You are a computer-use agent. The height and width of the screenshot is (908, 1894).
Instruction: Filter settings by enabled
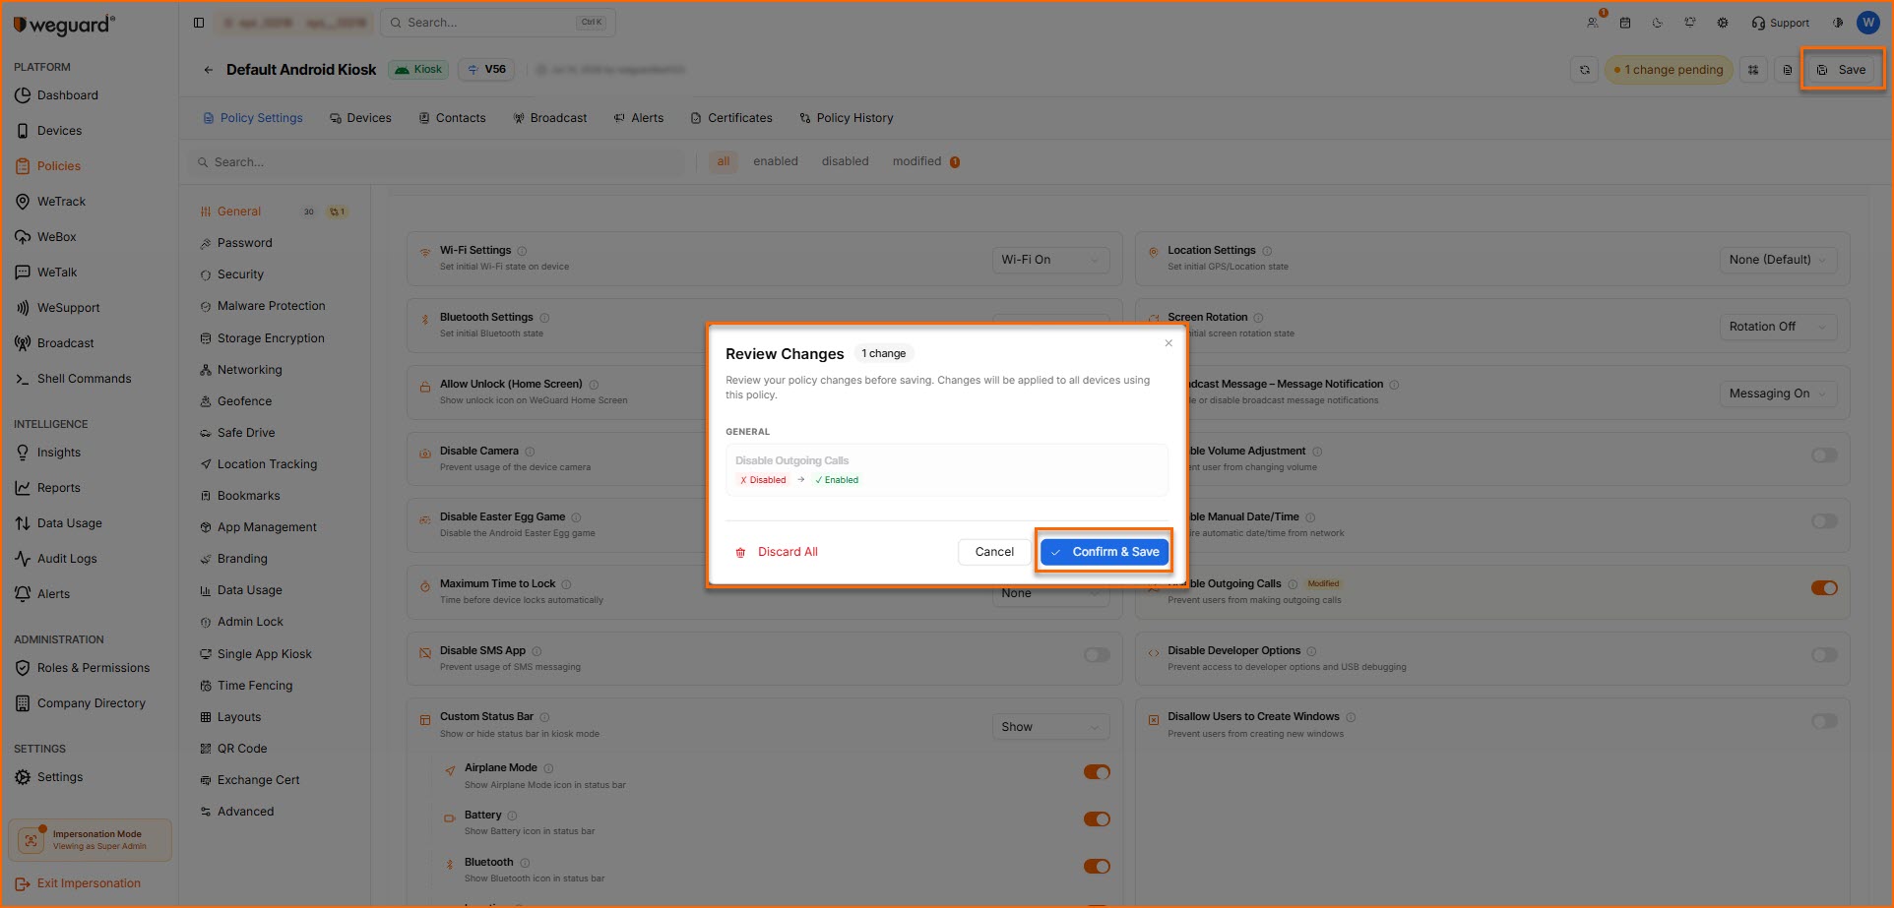(x=776, y=161)
